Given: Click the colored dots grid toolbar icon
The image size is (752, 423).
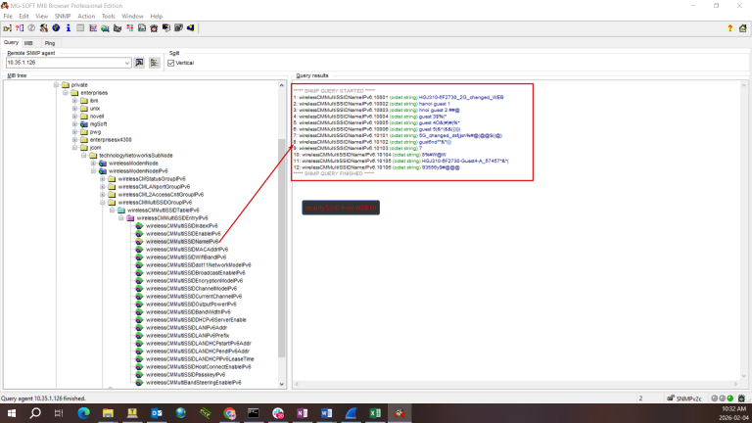Looking at the screenshot, I should coord(129,28).
